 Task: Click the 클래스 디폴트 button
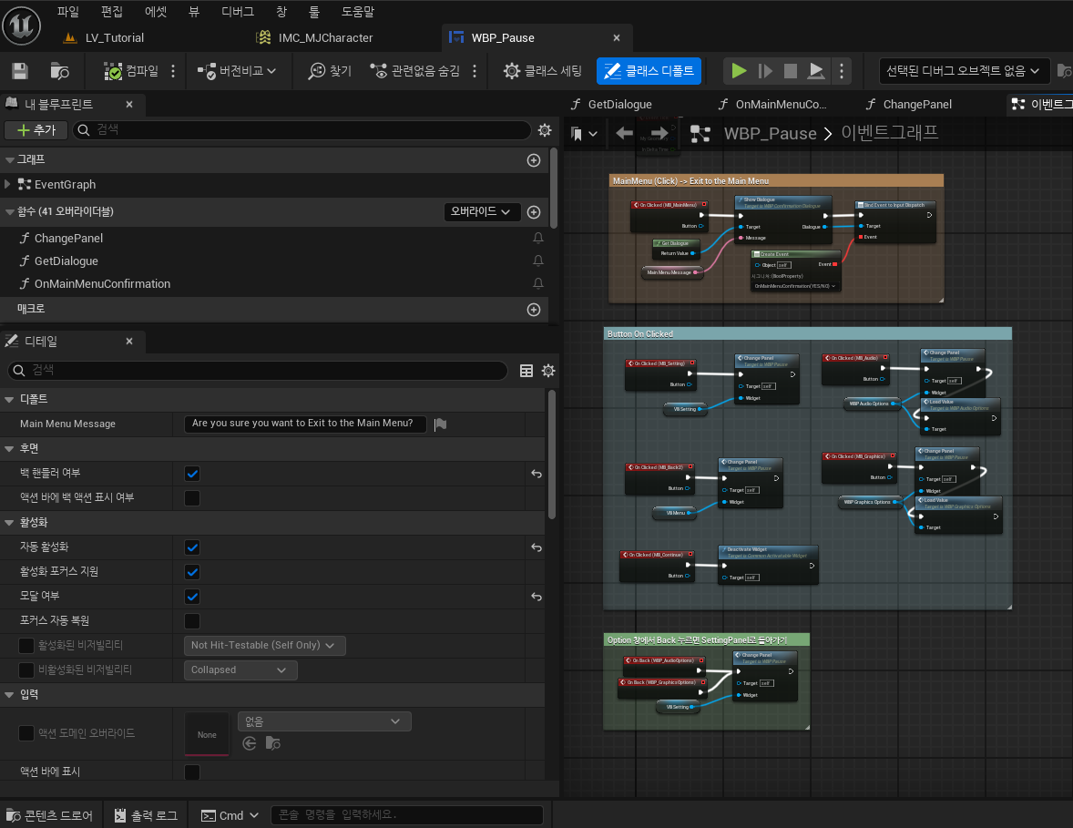(649, 71)
